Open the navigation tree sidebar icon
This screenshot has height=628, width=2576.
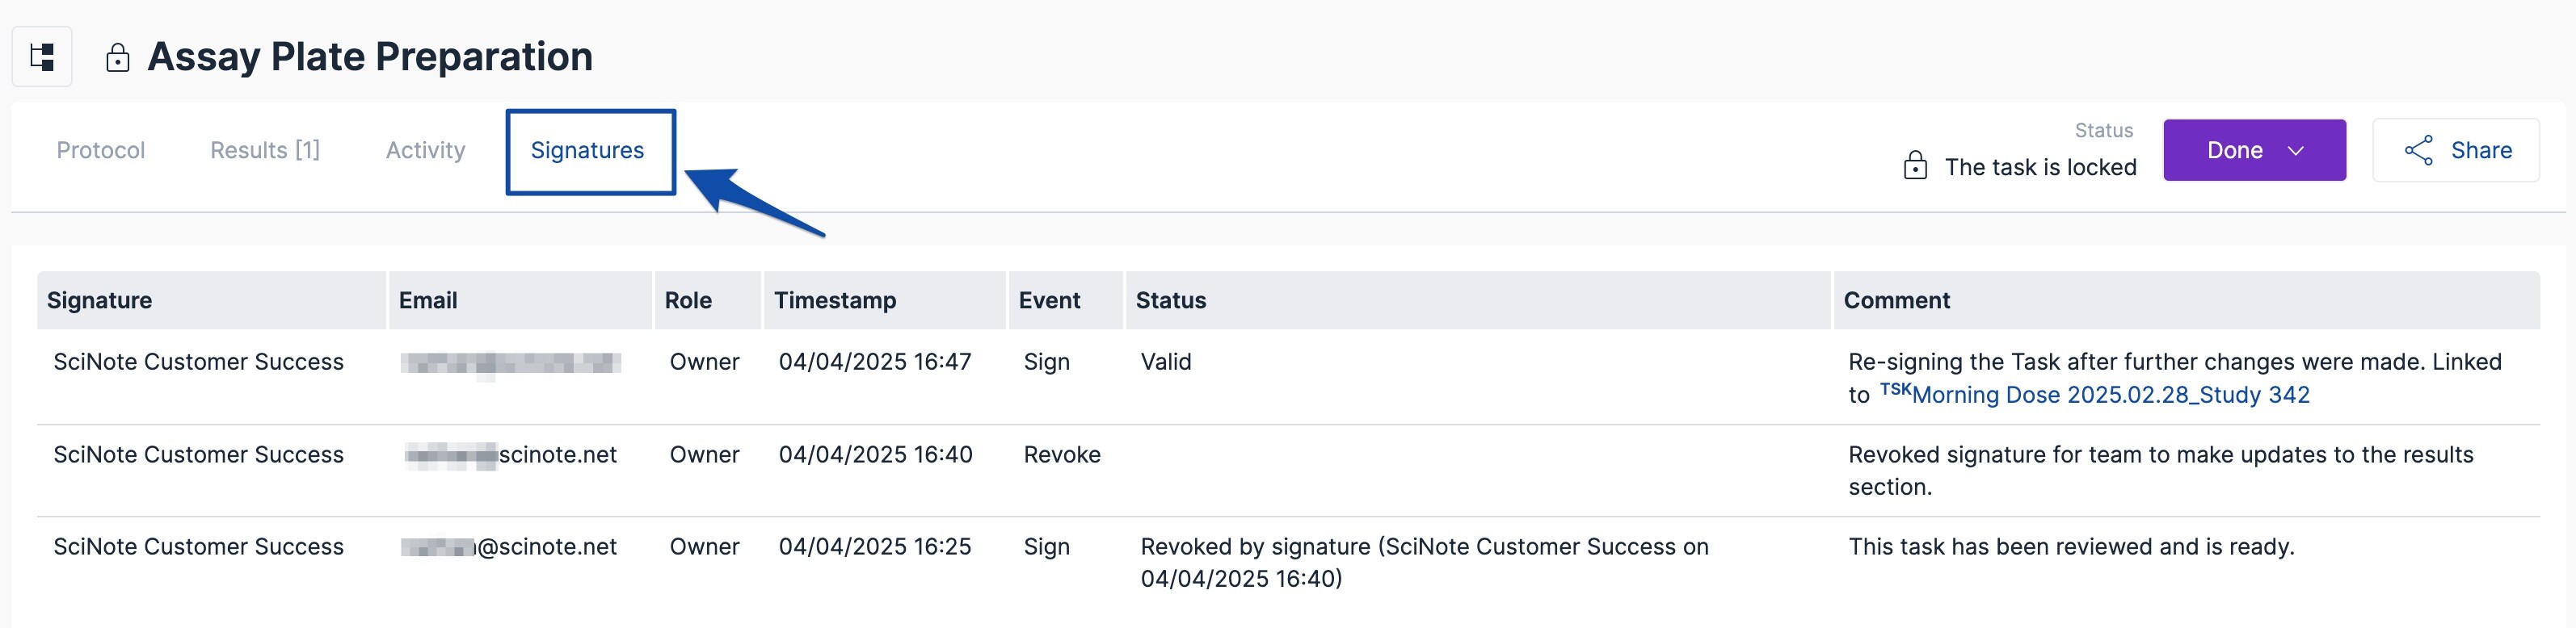(x=42, y=57)
